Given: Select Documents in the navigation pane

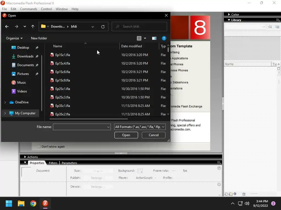Looking at the screenshot, I should pyautogui.click(x=26, y=65).
